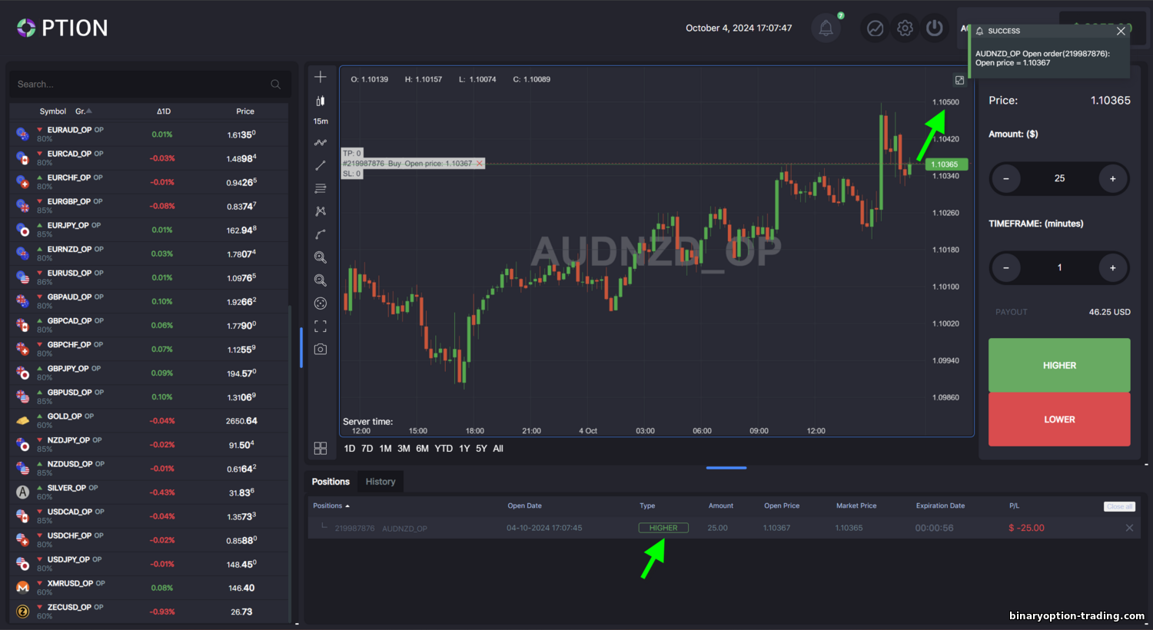Open candlestick chart type selector
1153x630 pixels.
[x=321, y=101]
